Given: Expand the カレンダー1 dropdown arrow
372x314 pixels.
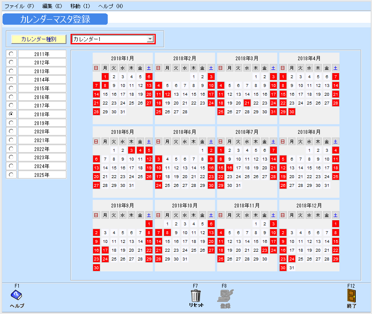Looking at the screenshot, I should [x=150, y=39].
